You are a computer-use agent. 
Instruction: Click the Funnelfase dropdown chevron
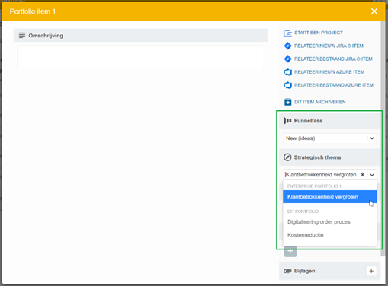(372, 138)
